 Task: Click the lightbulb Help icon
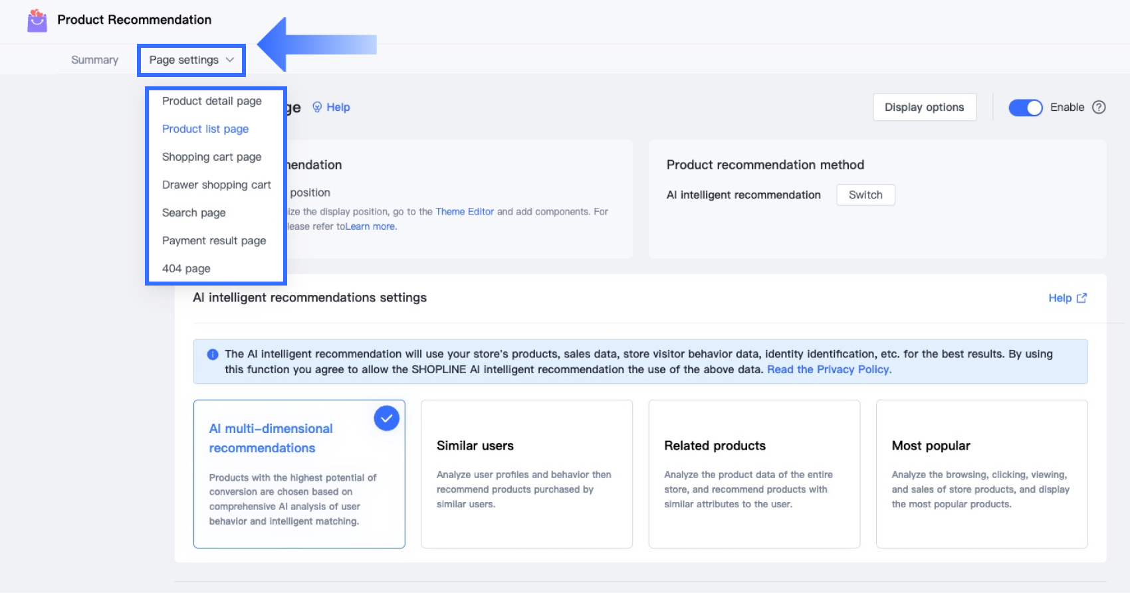(317, 107)
